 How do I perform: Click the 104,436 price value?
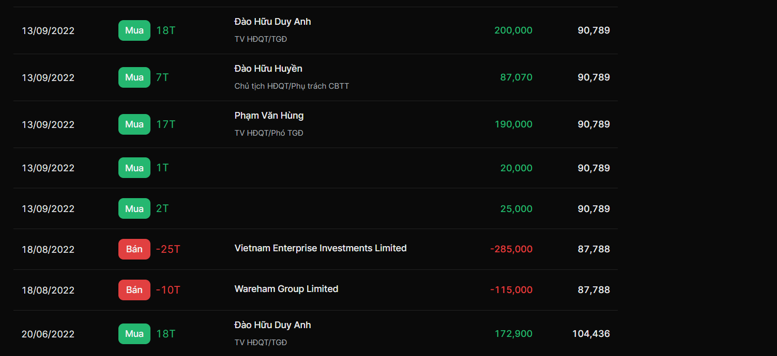pyautogui.click(x=591, y=334)
